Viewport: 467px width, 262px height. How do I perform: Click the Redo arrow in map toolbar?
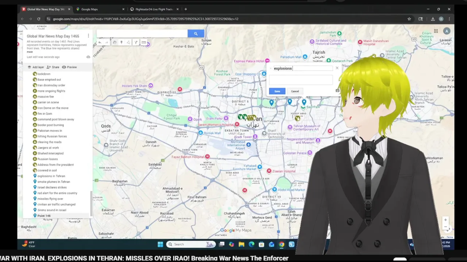point(107,43)
